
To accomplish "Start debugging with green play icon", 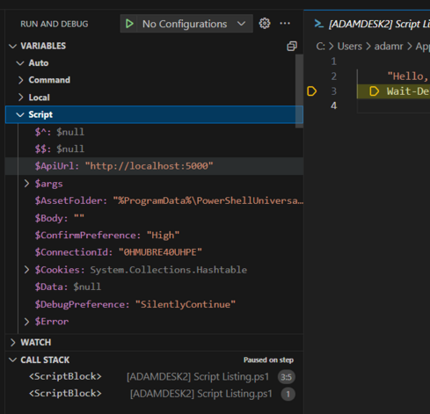I will 129,24.
